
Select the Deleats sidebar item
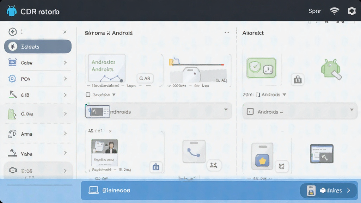[x=38, y=47]
